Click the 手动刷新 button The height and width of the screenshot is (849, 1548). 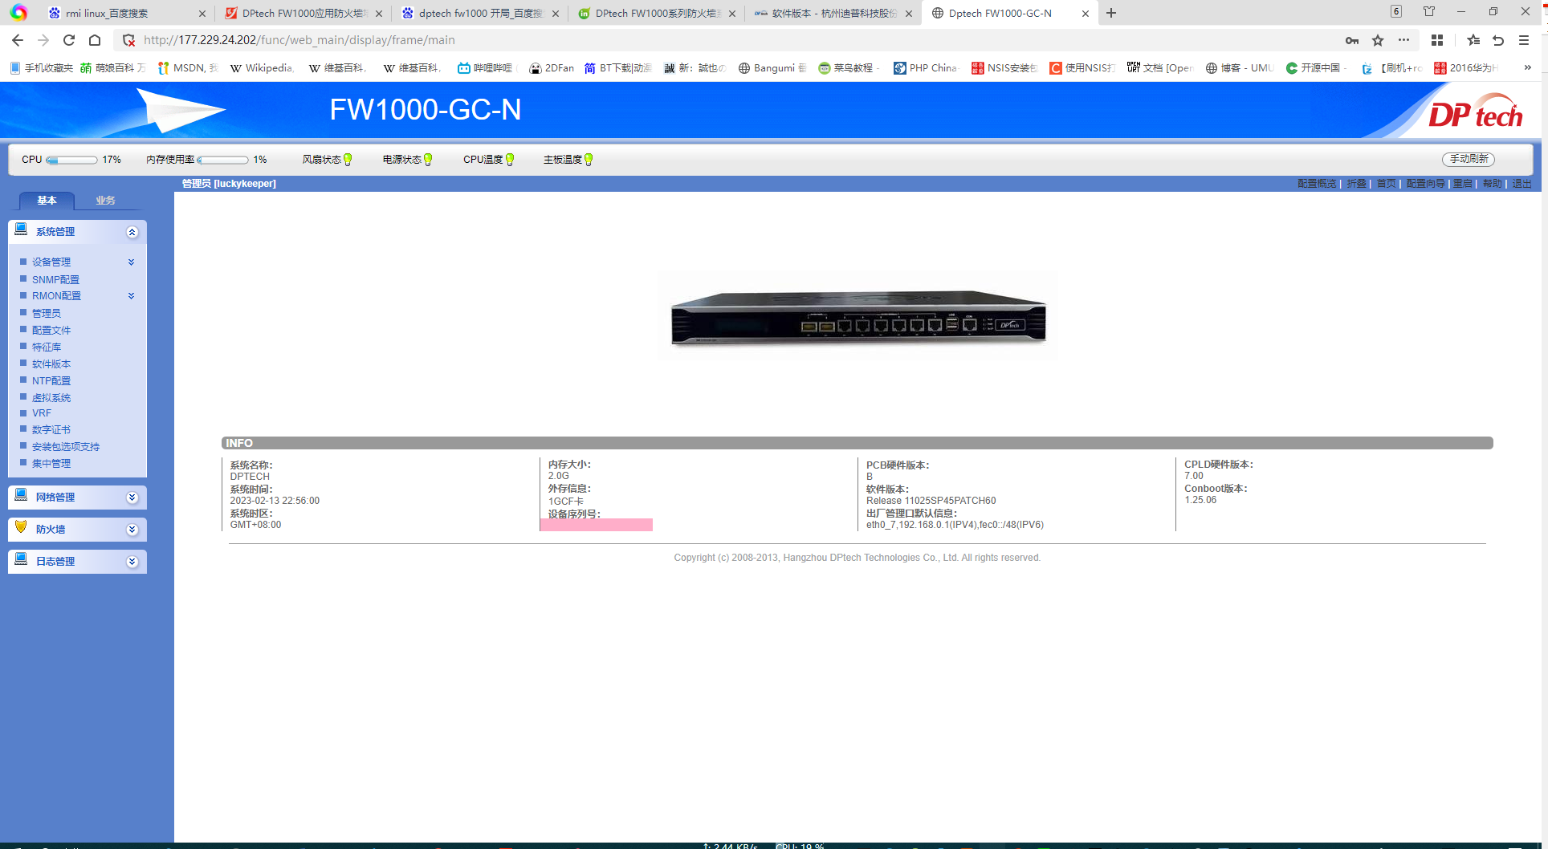point(1469,159)
